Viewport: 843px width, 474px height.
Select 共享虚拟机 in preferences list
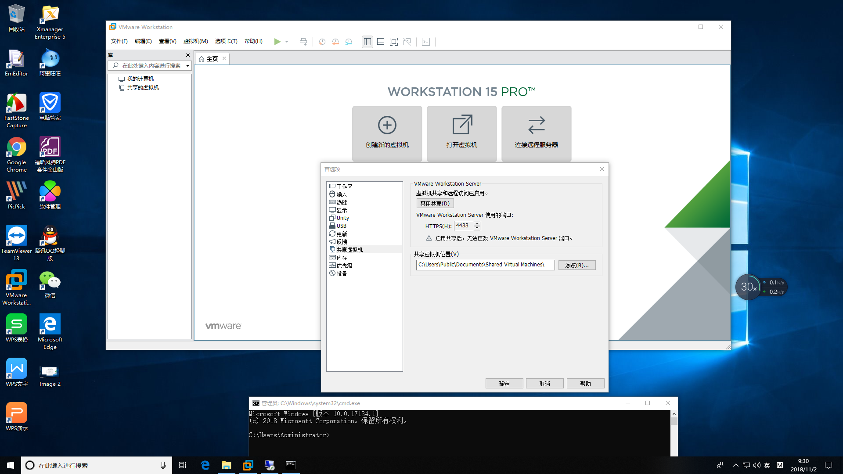coord(364,250)
